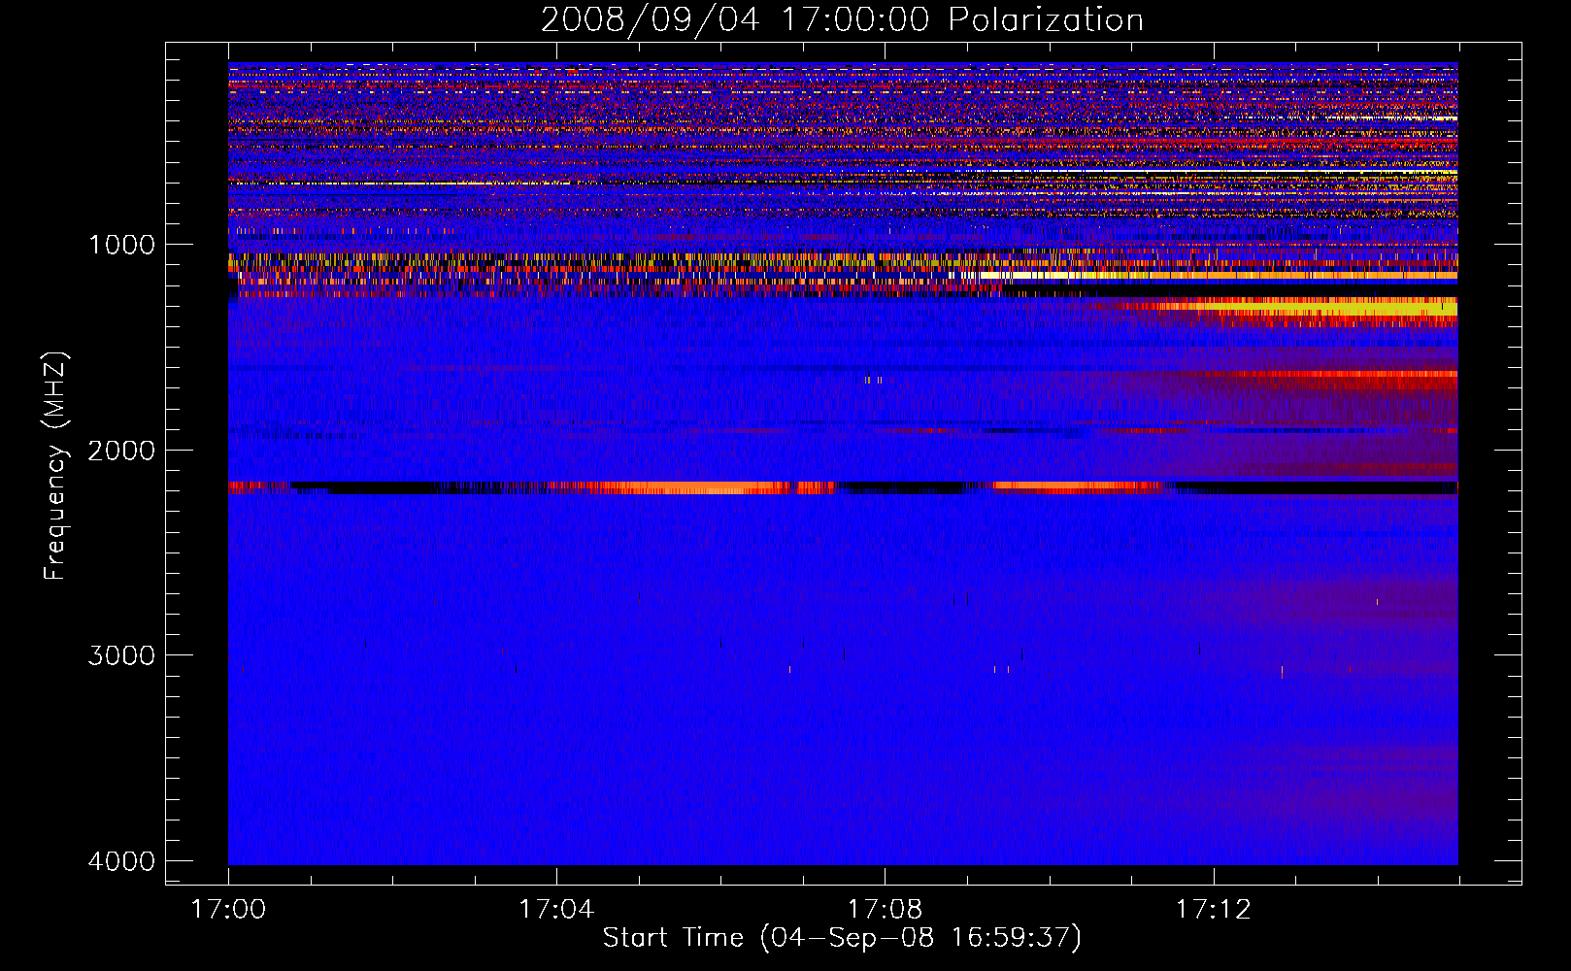The width and height of the screenshot is (1571, 971).
Task: Select the 3000 frequency tick label
Action: (x=122, y=655)
